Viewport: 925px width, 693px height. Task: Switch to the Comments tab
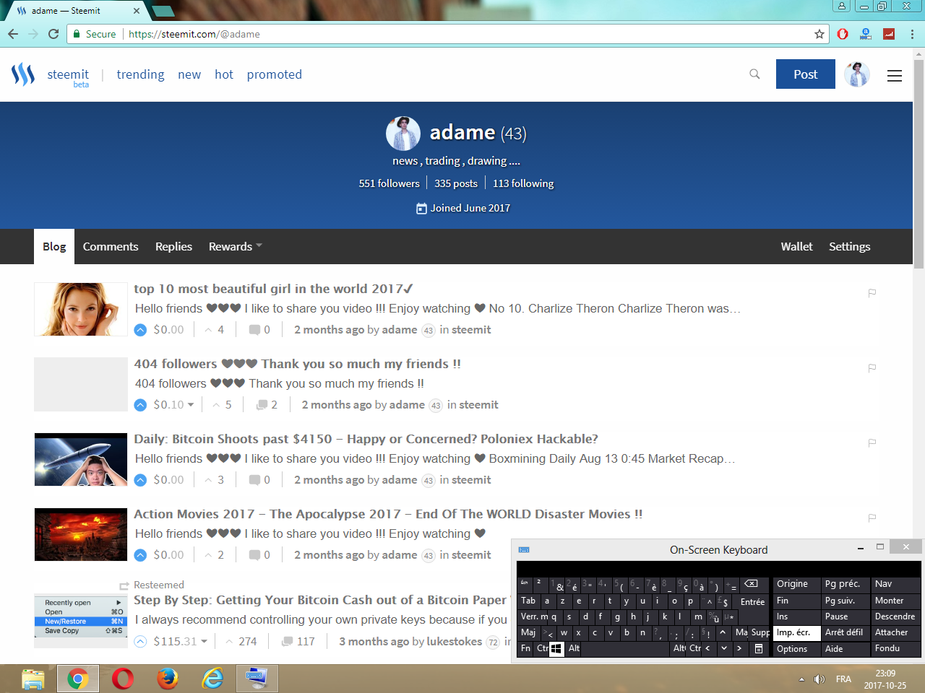click(x=111, y=247)
